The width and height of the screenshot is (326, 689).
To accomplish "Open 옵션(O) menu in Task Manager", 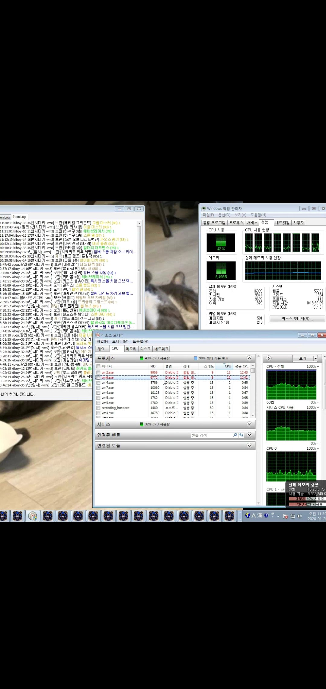I will 224,215.
